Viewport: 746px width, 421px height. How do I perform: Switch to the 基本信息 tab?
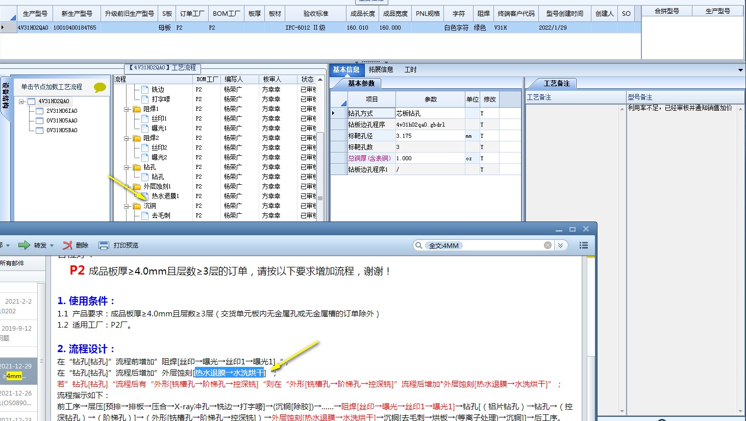pyautogui.click(x=346, y=70)
